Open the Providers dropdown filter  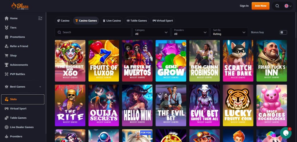click(x=190, y=32)
